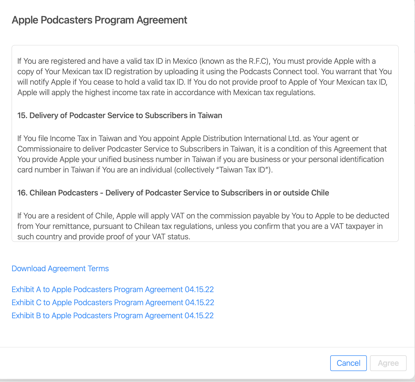This screenshot has height=382, width=415.
Task: Open Exhibit A to Apple Podcasters Agreement
Action: 113,290
